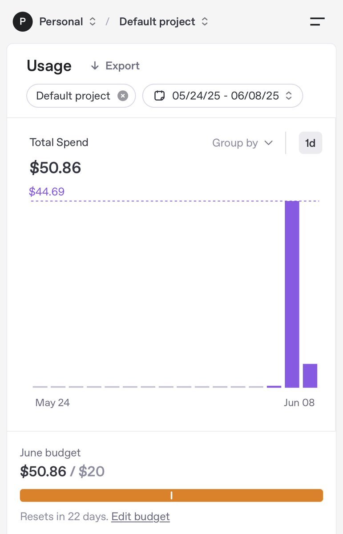Image resolution: width=343 pixels, height=534 pixels.
Task: Open the Personal organization switcher
Action: (x=67, y=21)
